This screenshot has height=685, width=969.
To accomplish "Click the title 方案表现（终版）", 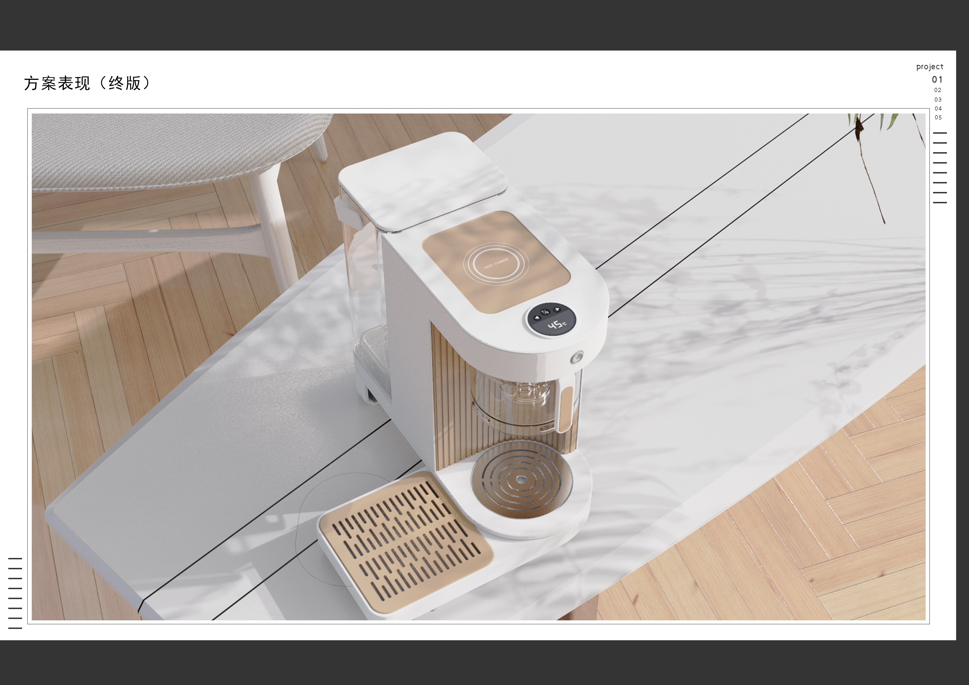I will click(87, 83).
